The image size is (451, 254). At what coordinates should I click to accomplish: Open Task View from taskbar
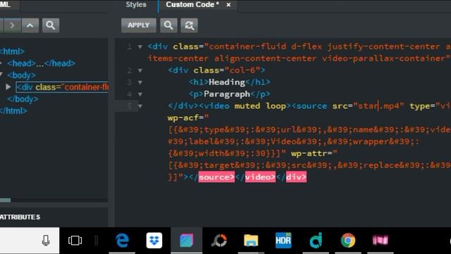tap(75, 241)
